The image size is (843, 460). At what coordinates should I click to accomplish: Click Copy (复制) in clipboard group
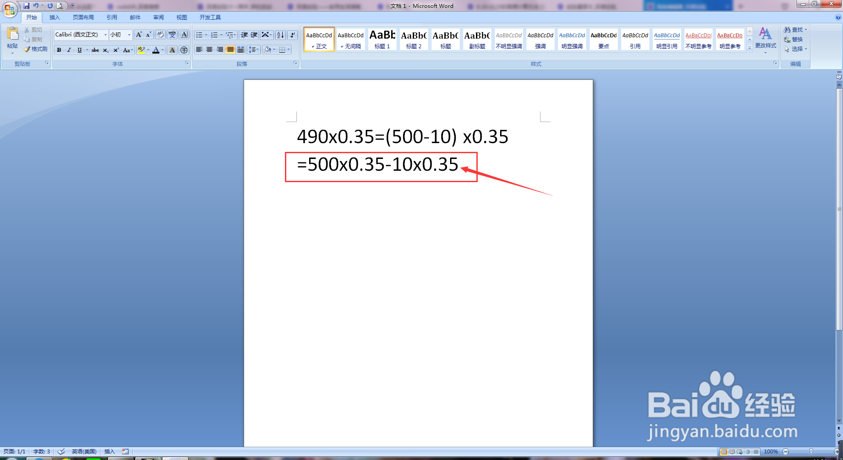coord(33,40)
